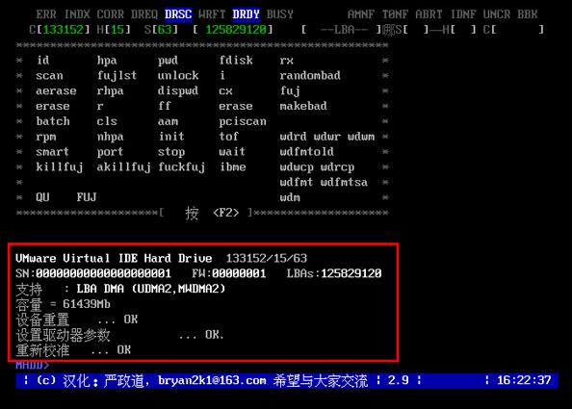
Task: Click the init command
Action: click(x=171, y=137)
